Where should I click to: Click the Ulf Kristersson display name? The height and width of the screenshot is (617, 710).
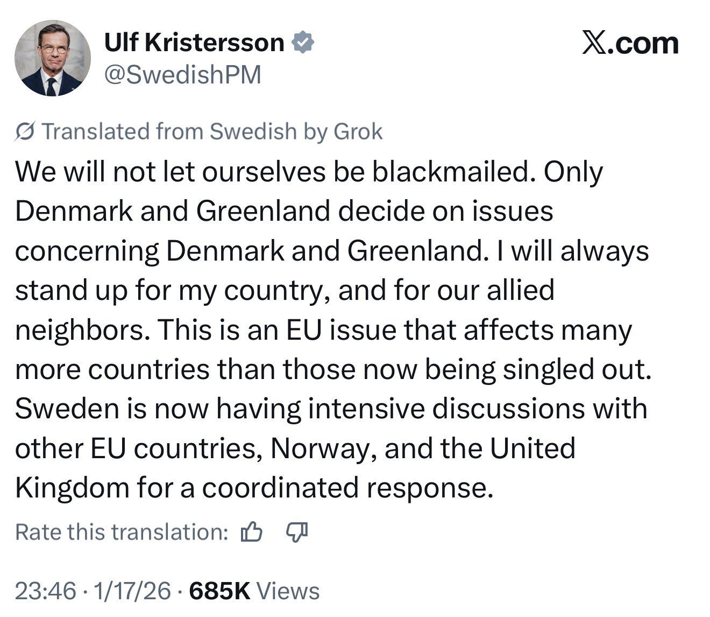pyautogui.click(x=194, y=43)
